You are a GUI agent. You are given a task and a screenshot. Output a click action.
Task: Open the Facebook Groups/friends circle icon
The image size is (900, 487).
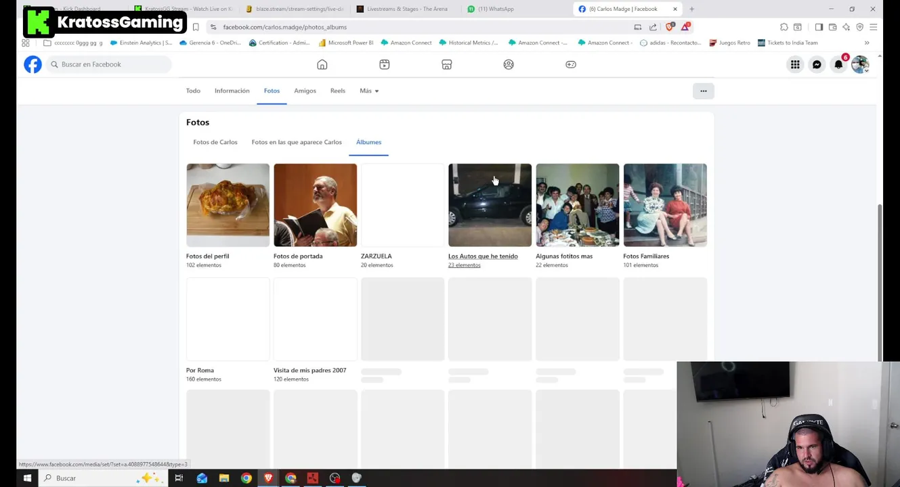(x=509, y=64)
